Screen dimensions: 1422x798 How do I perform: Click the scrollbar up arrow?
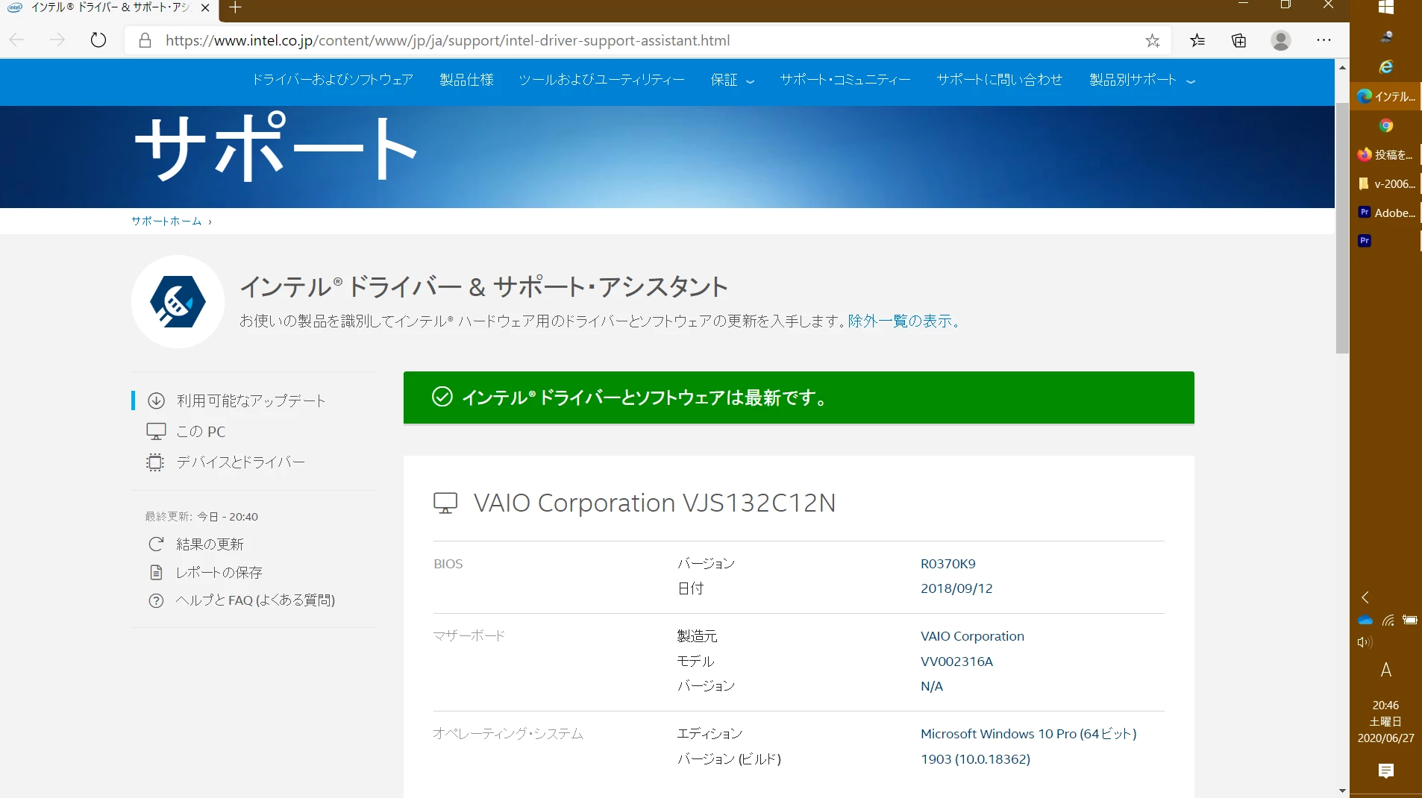pyautogui.click(x=1342, y=67)
